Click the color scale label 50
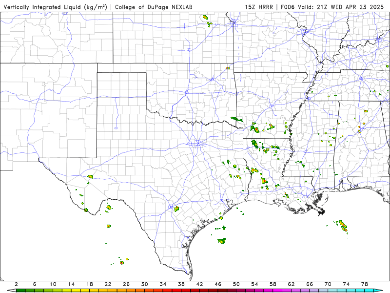The width and height of the screenshot is (390, 293). click(x=236, y=284)
